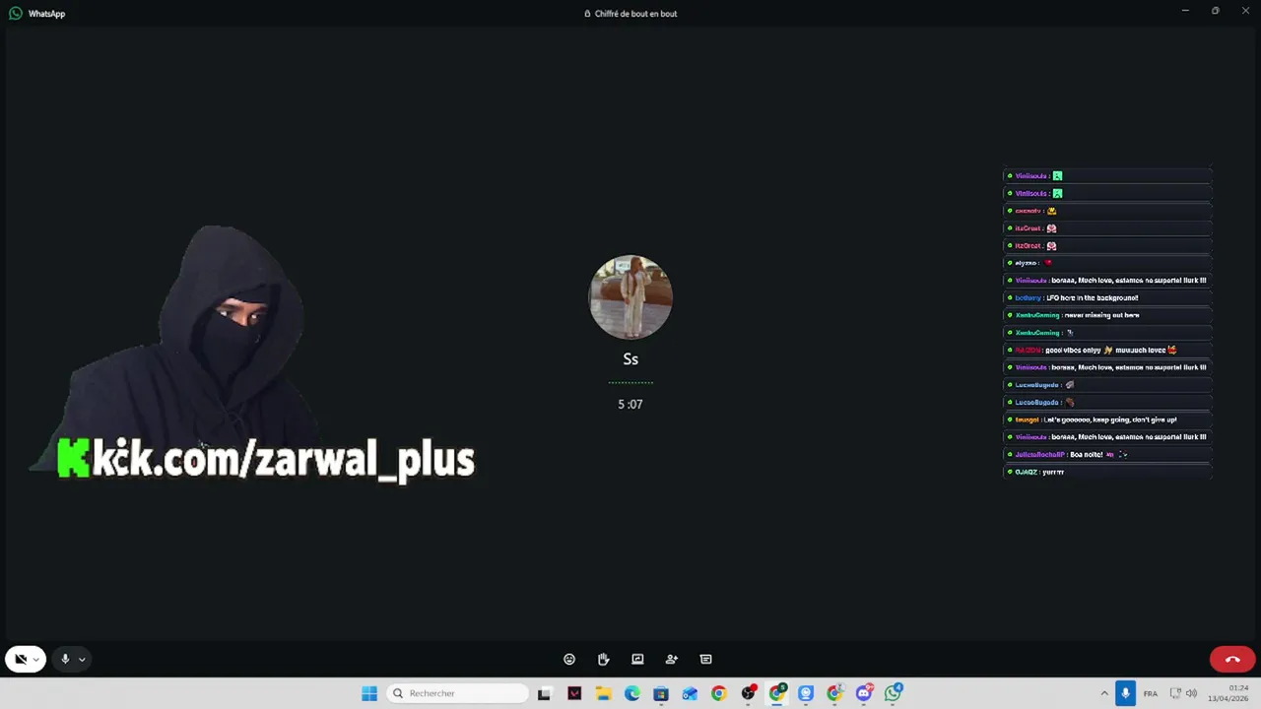The width and height of the screenshot is (1261, 709).
Task: Show hidden system tray icons
Action: [x=1104, y=693]
